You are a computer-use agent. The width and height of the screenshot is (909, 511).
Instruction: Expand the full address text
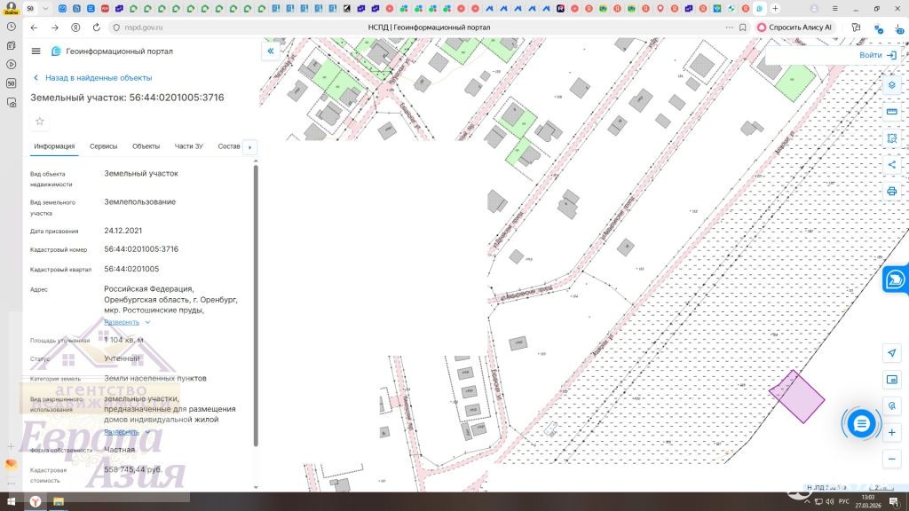(126, 322)
